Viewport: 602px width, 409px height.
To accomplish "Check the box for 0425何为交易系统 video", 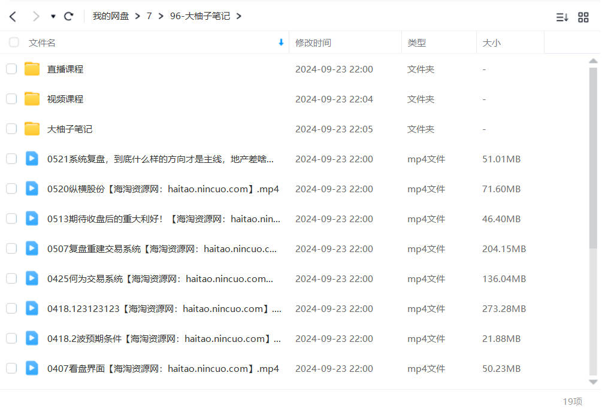I will click(x=11, y=278).
